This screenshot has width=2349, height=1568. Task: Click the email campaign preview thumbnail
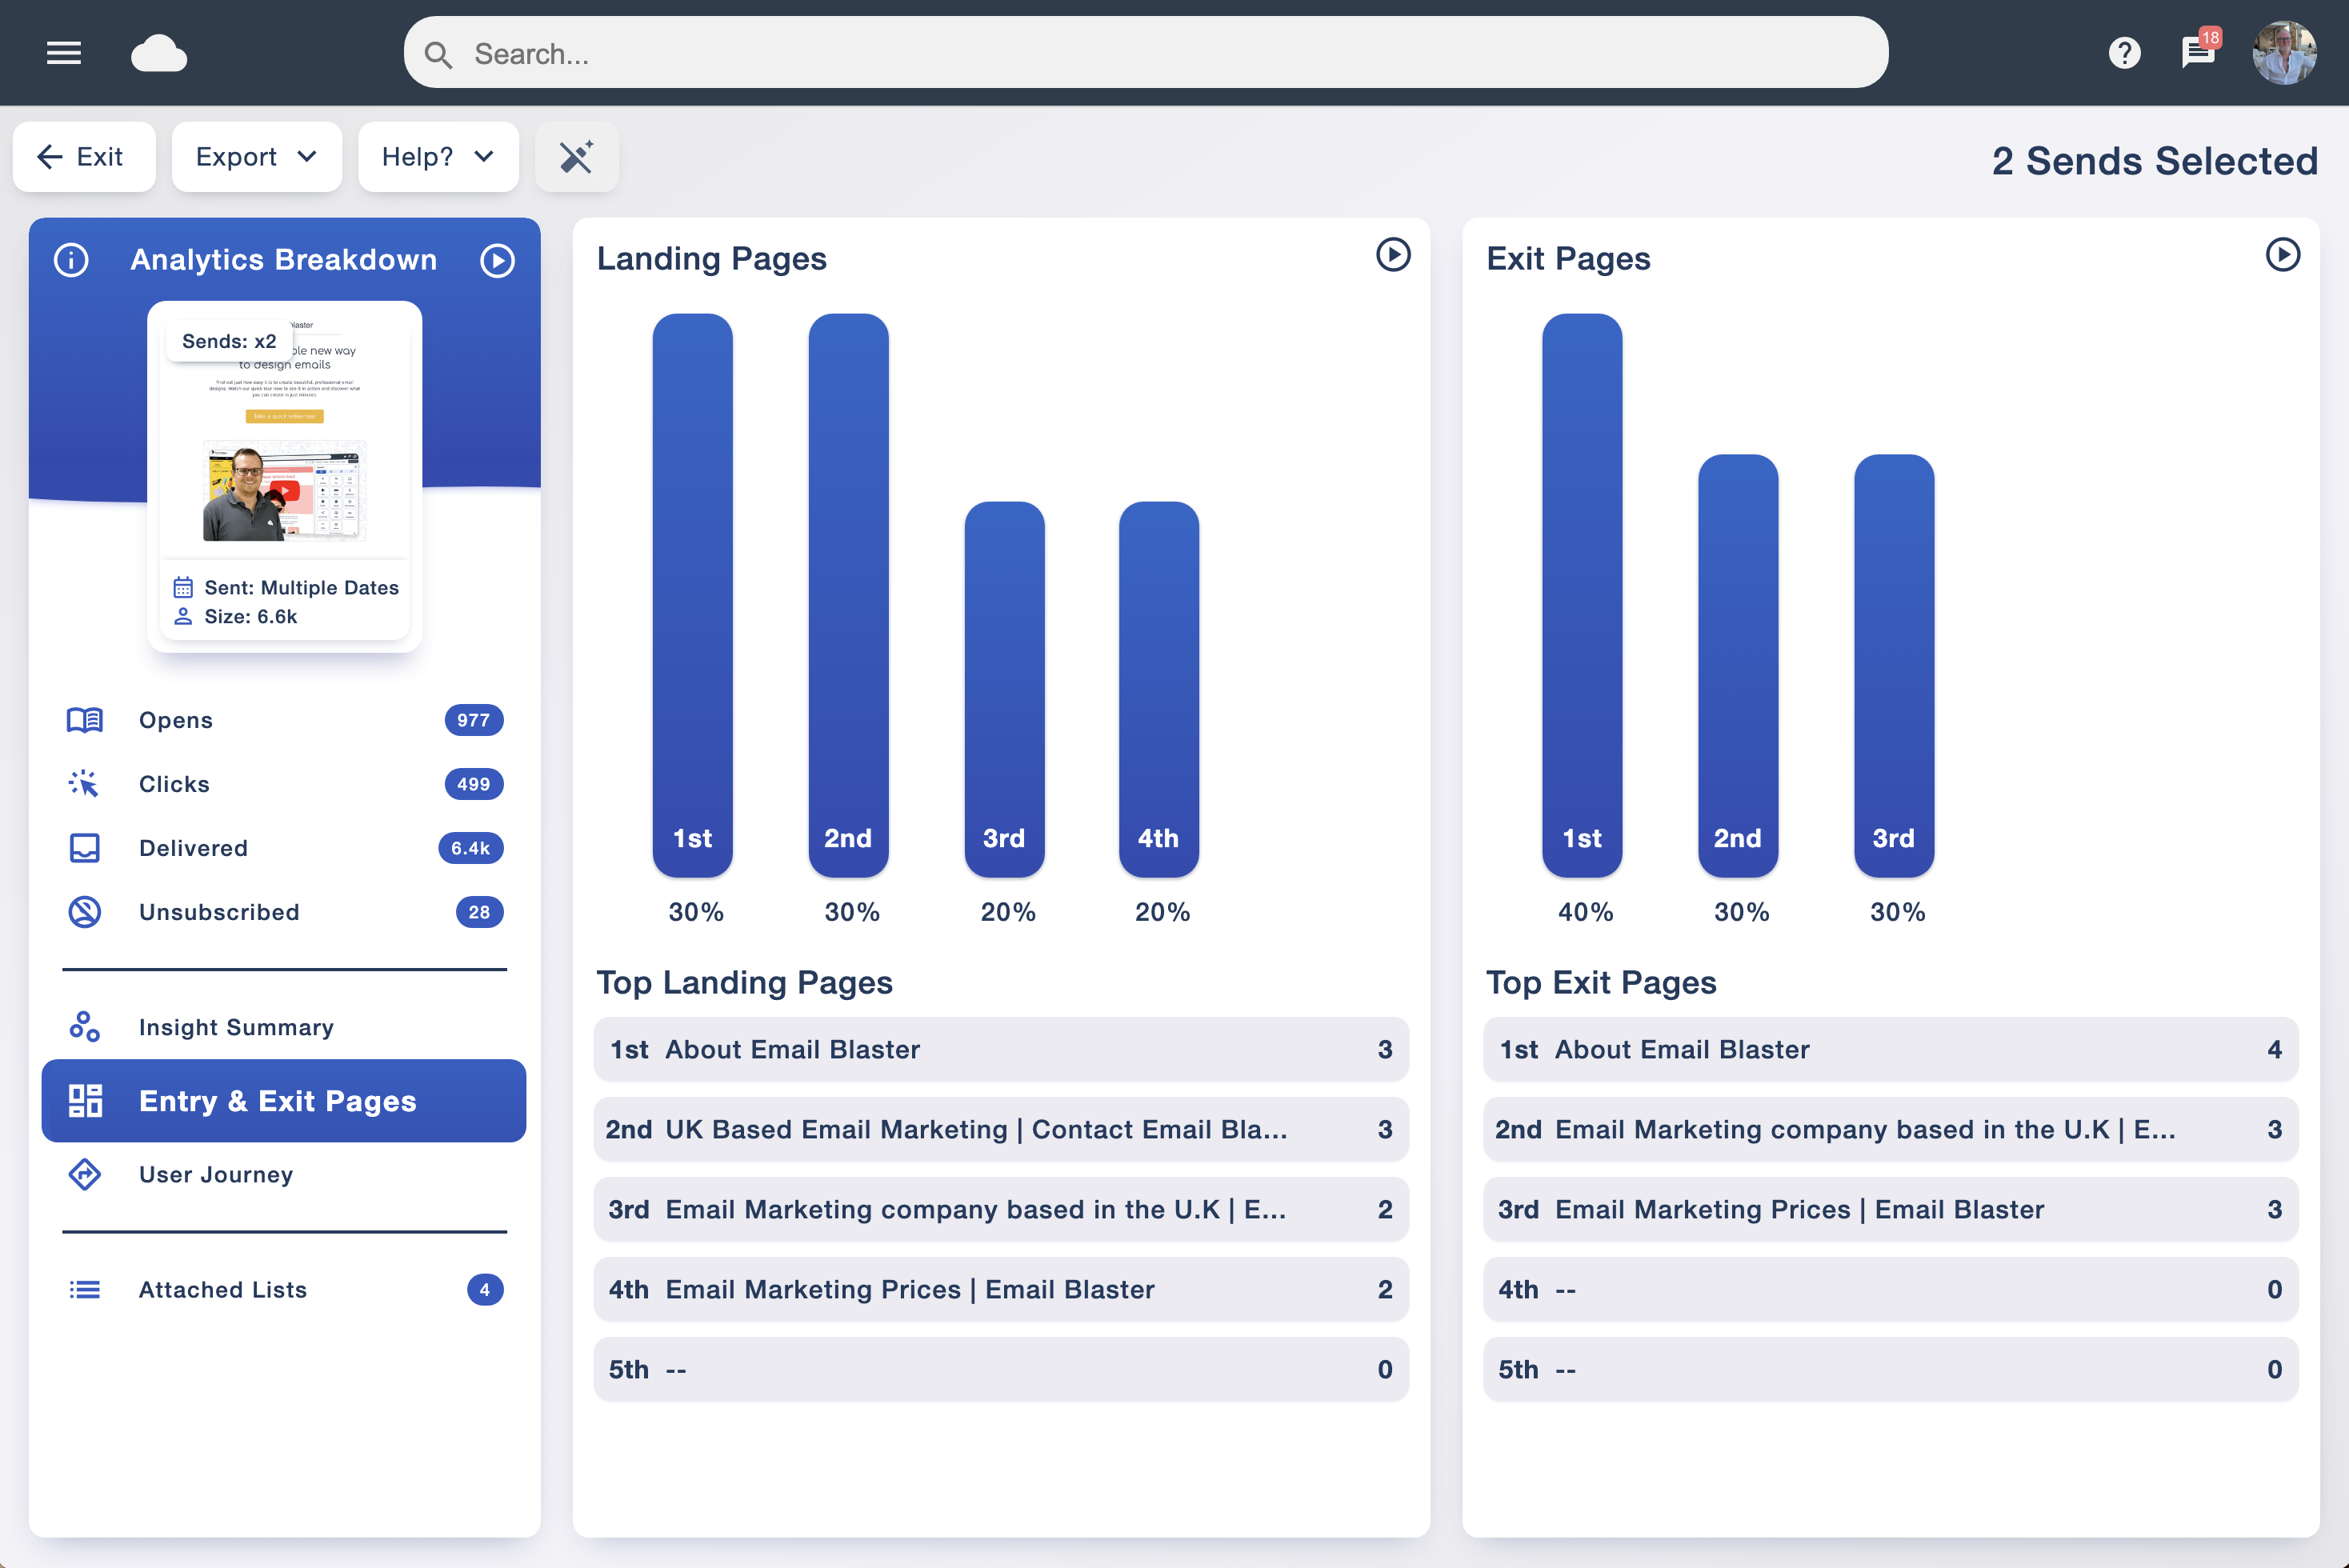pos(285,477)
